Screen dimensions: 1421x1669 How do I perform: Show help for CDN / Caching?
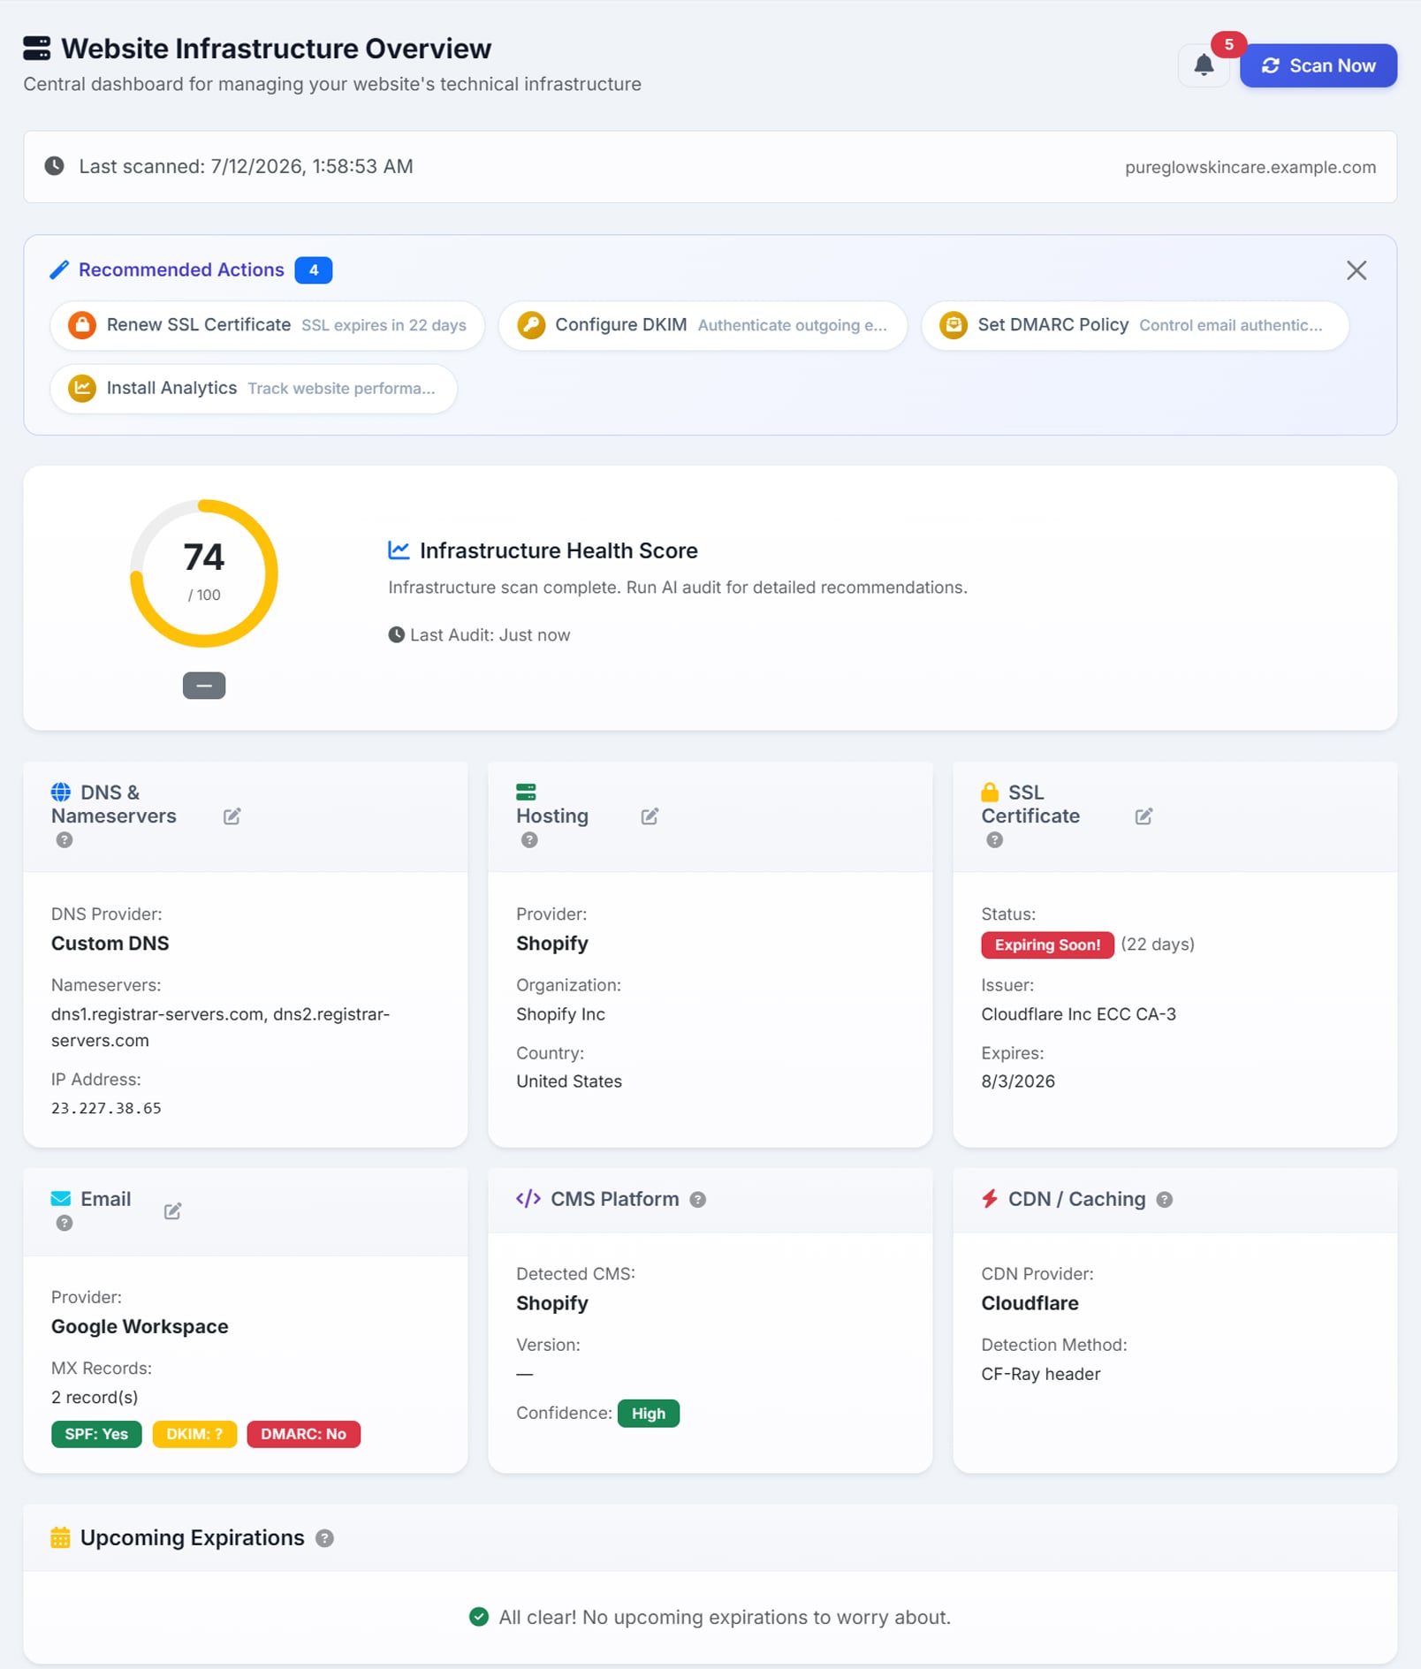tap(1165, 1200)
